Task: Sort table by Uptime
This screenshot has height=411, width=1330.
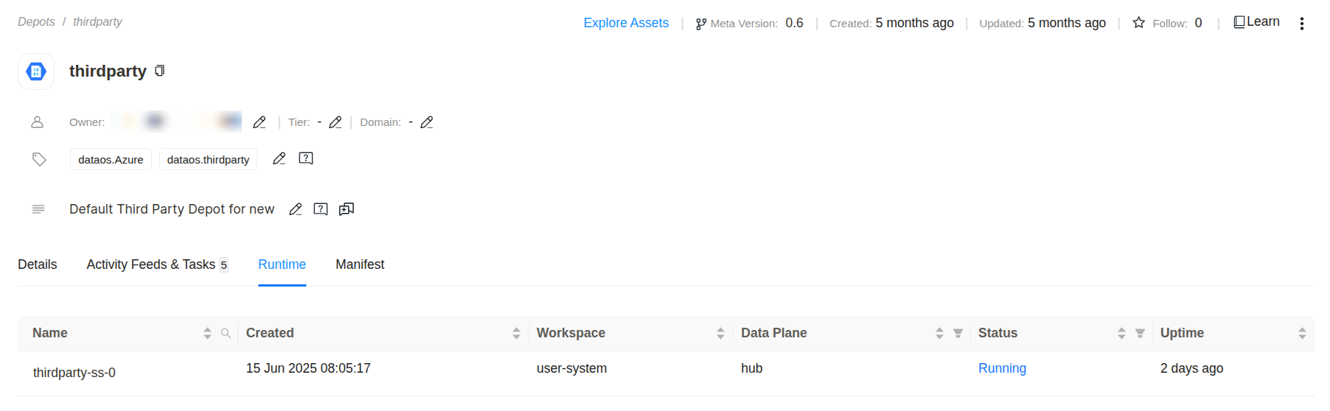Action: (1302, 334)
